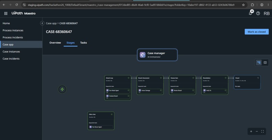This screenshot has width=272, height=140.
Task: Click status icon on Attack Loop stage
Action: tap(129, 78)
